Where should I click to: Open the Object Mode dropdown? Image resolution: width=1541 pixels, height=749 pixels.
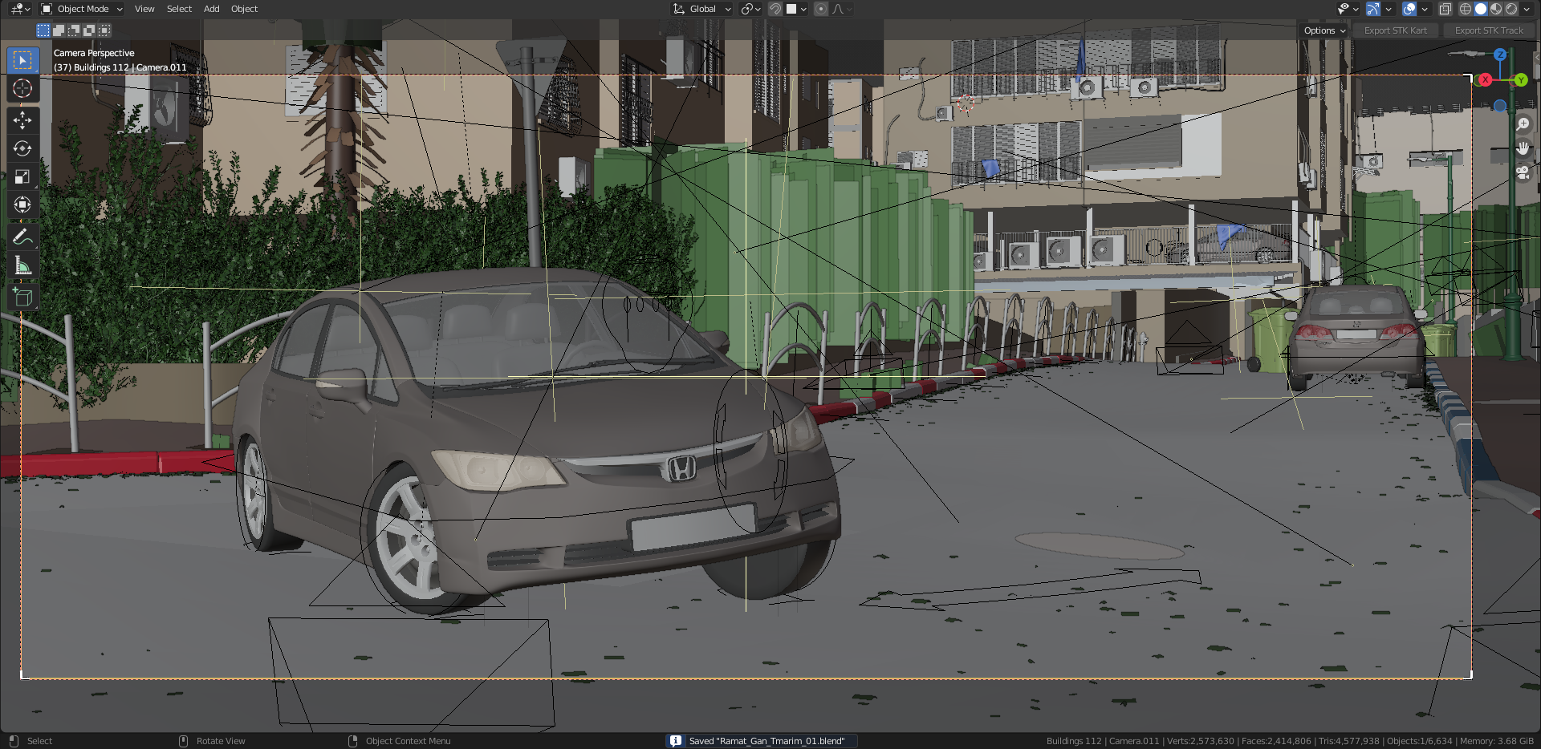82,9
